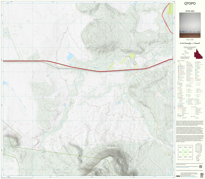Click the horizontal folds diagram
The image size is (205, 179).
(199, 148)
